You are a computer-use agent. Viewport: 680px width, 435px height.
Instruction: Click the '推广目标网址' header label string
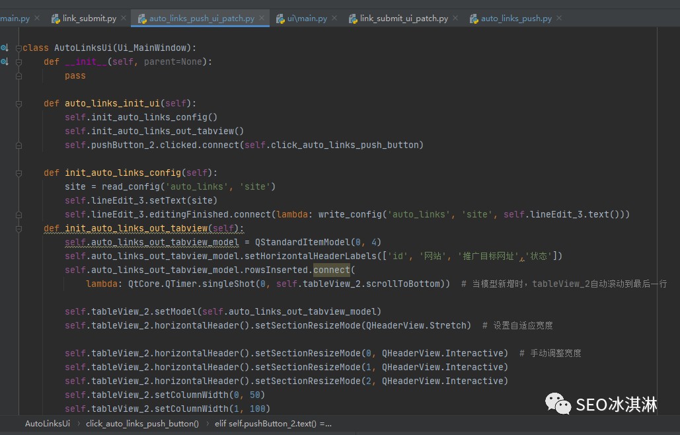(x=488, y=256)
